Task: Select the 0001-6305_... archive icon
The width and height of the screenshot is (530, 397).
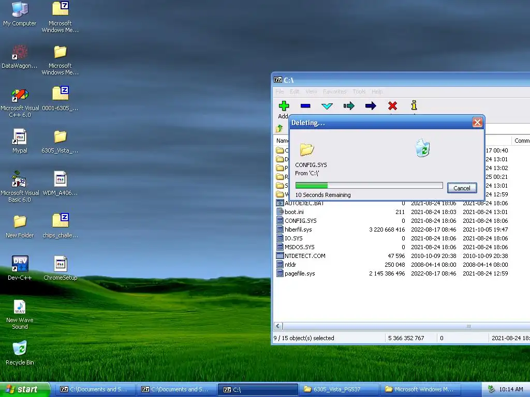Action: (x=60, y=99)
